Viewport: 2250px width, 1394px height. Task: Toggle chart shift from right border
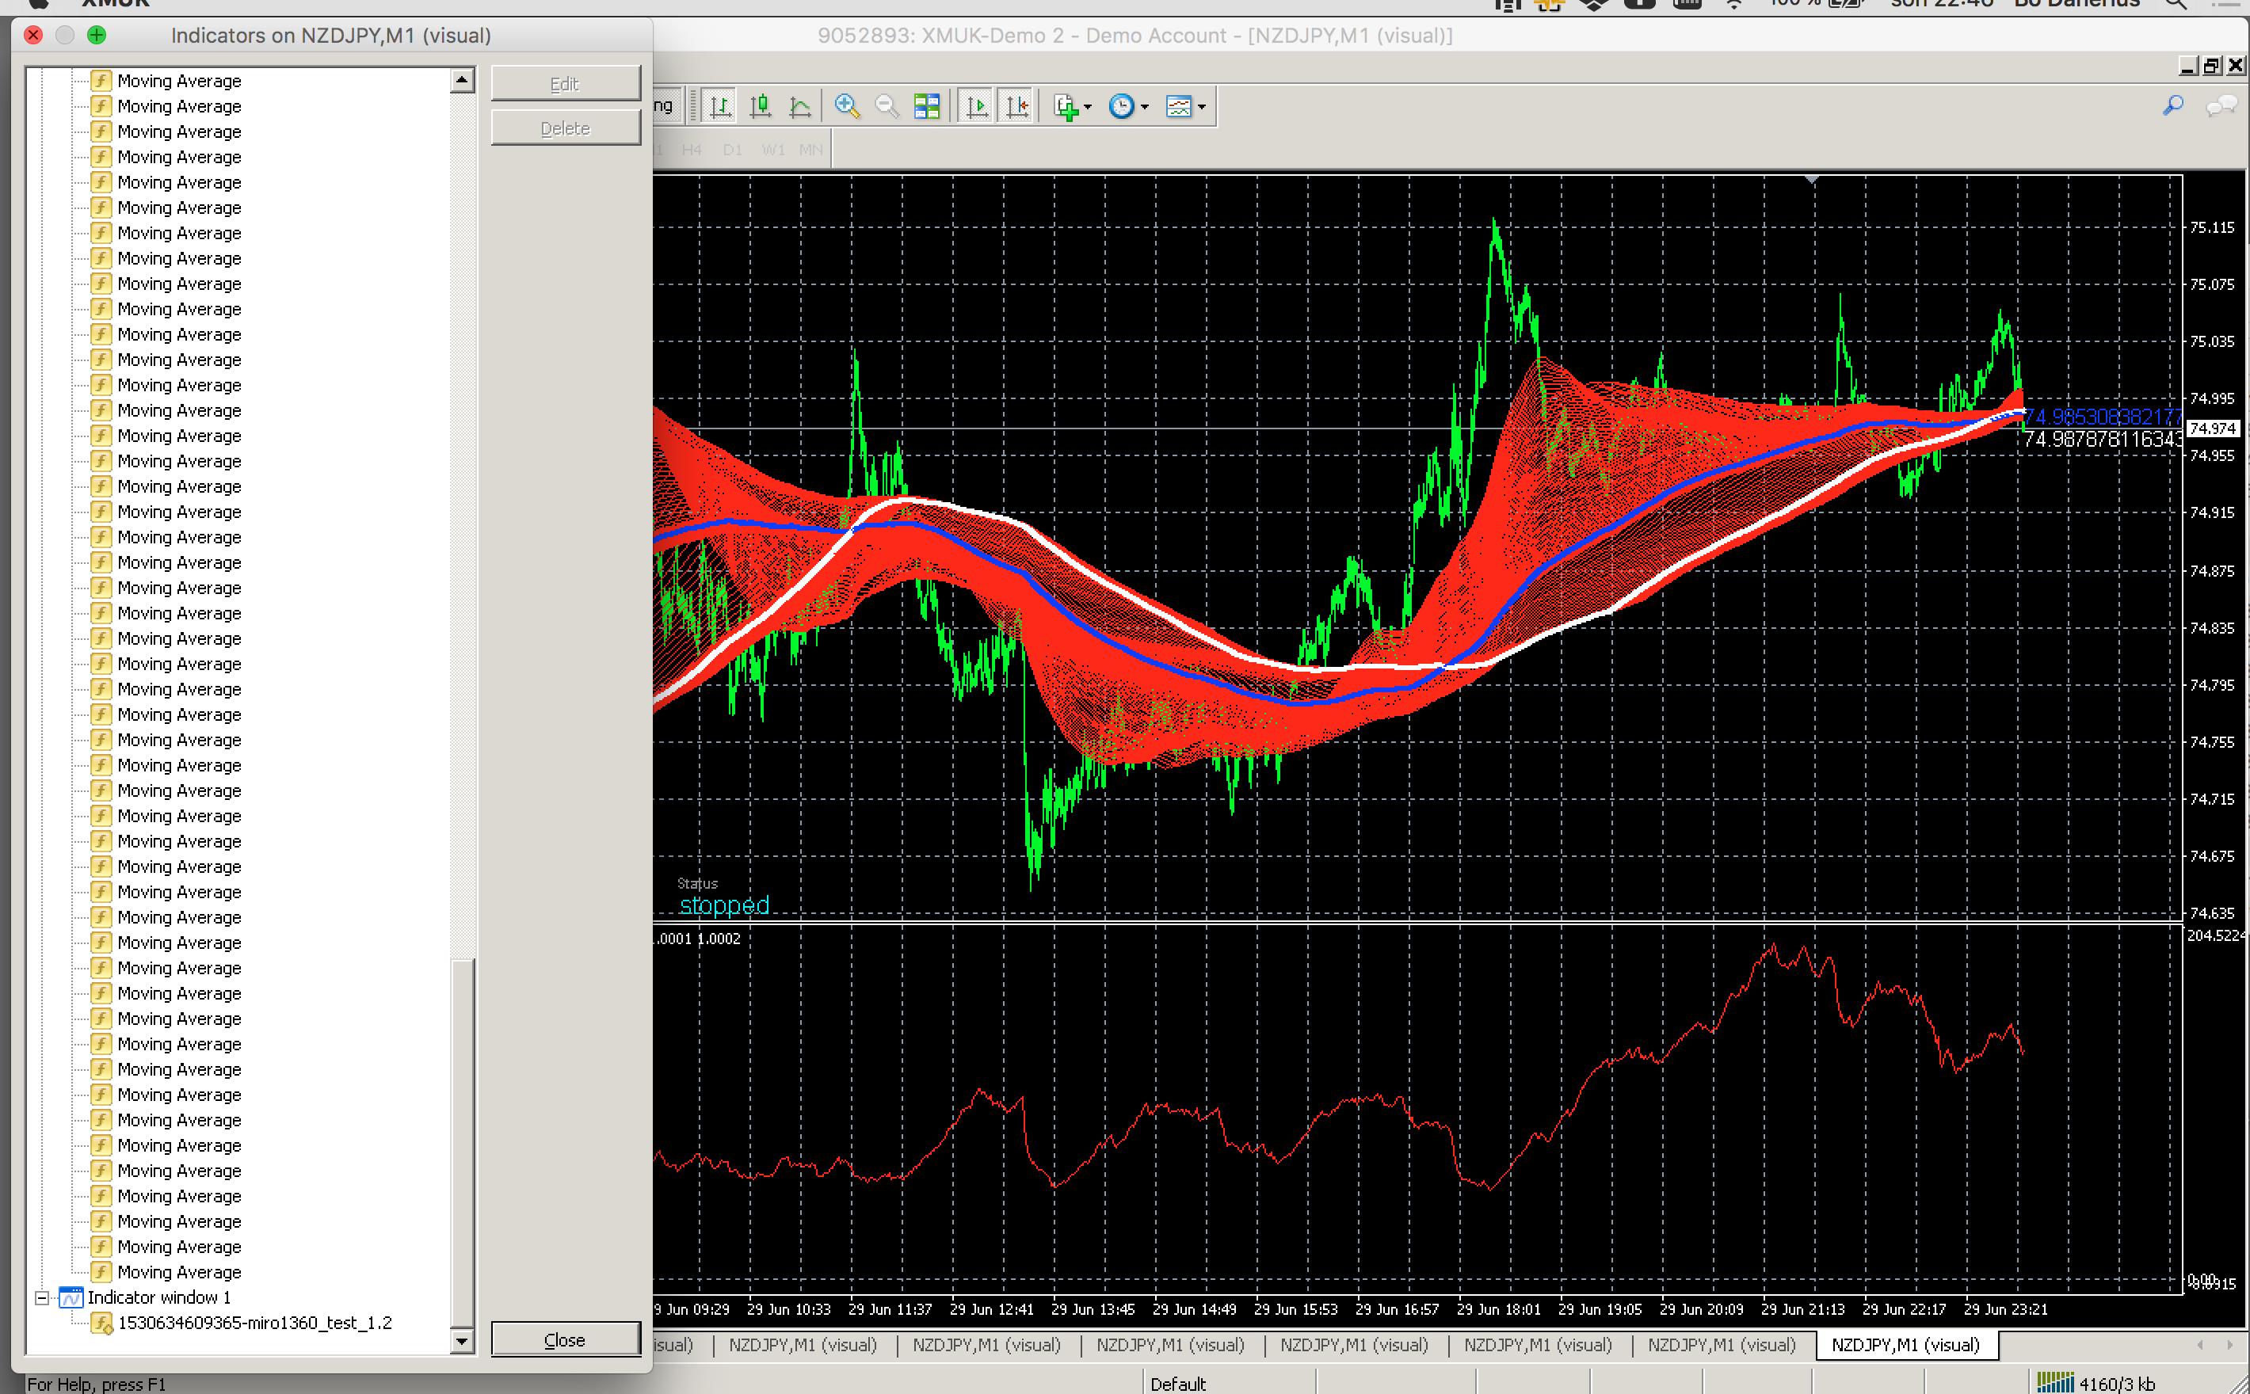point(1017,107)
